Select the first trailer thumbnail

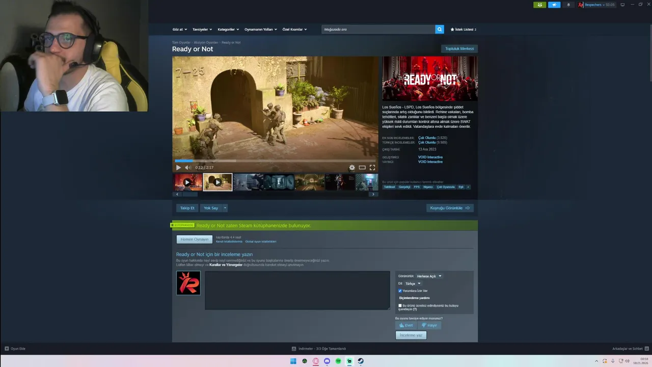(187, 182)
